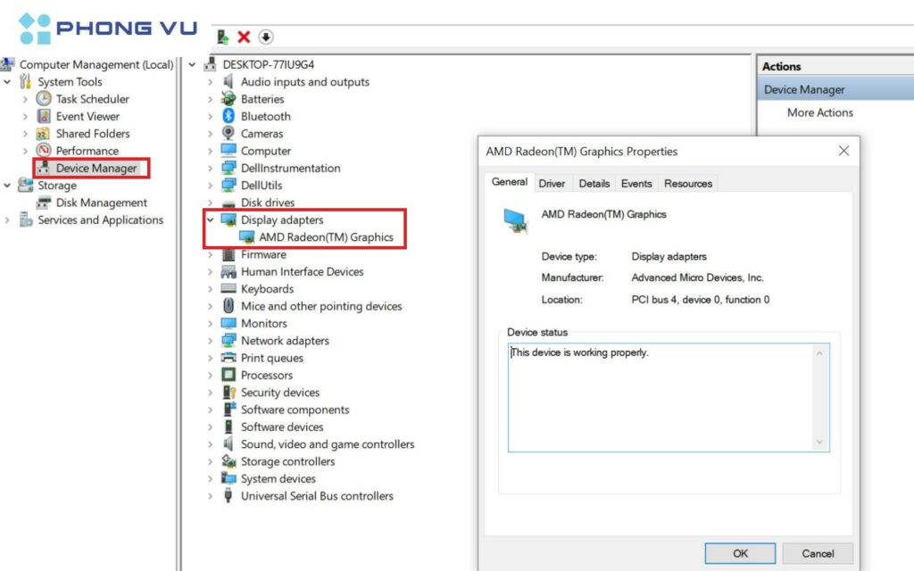
Task: Expand the Network adapters category
Action: [211, 341]
